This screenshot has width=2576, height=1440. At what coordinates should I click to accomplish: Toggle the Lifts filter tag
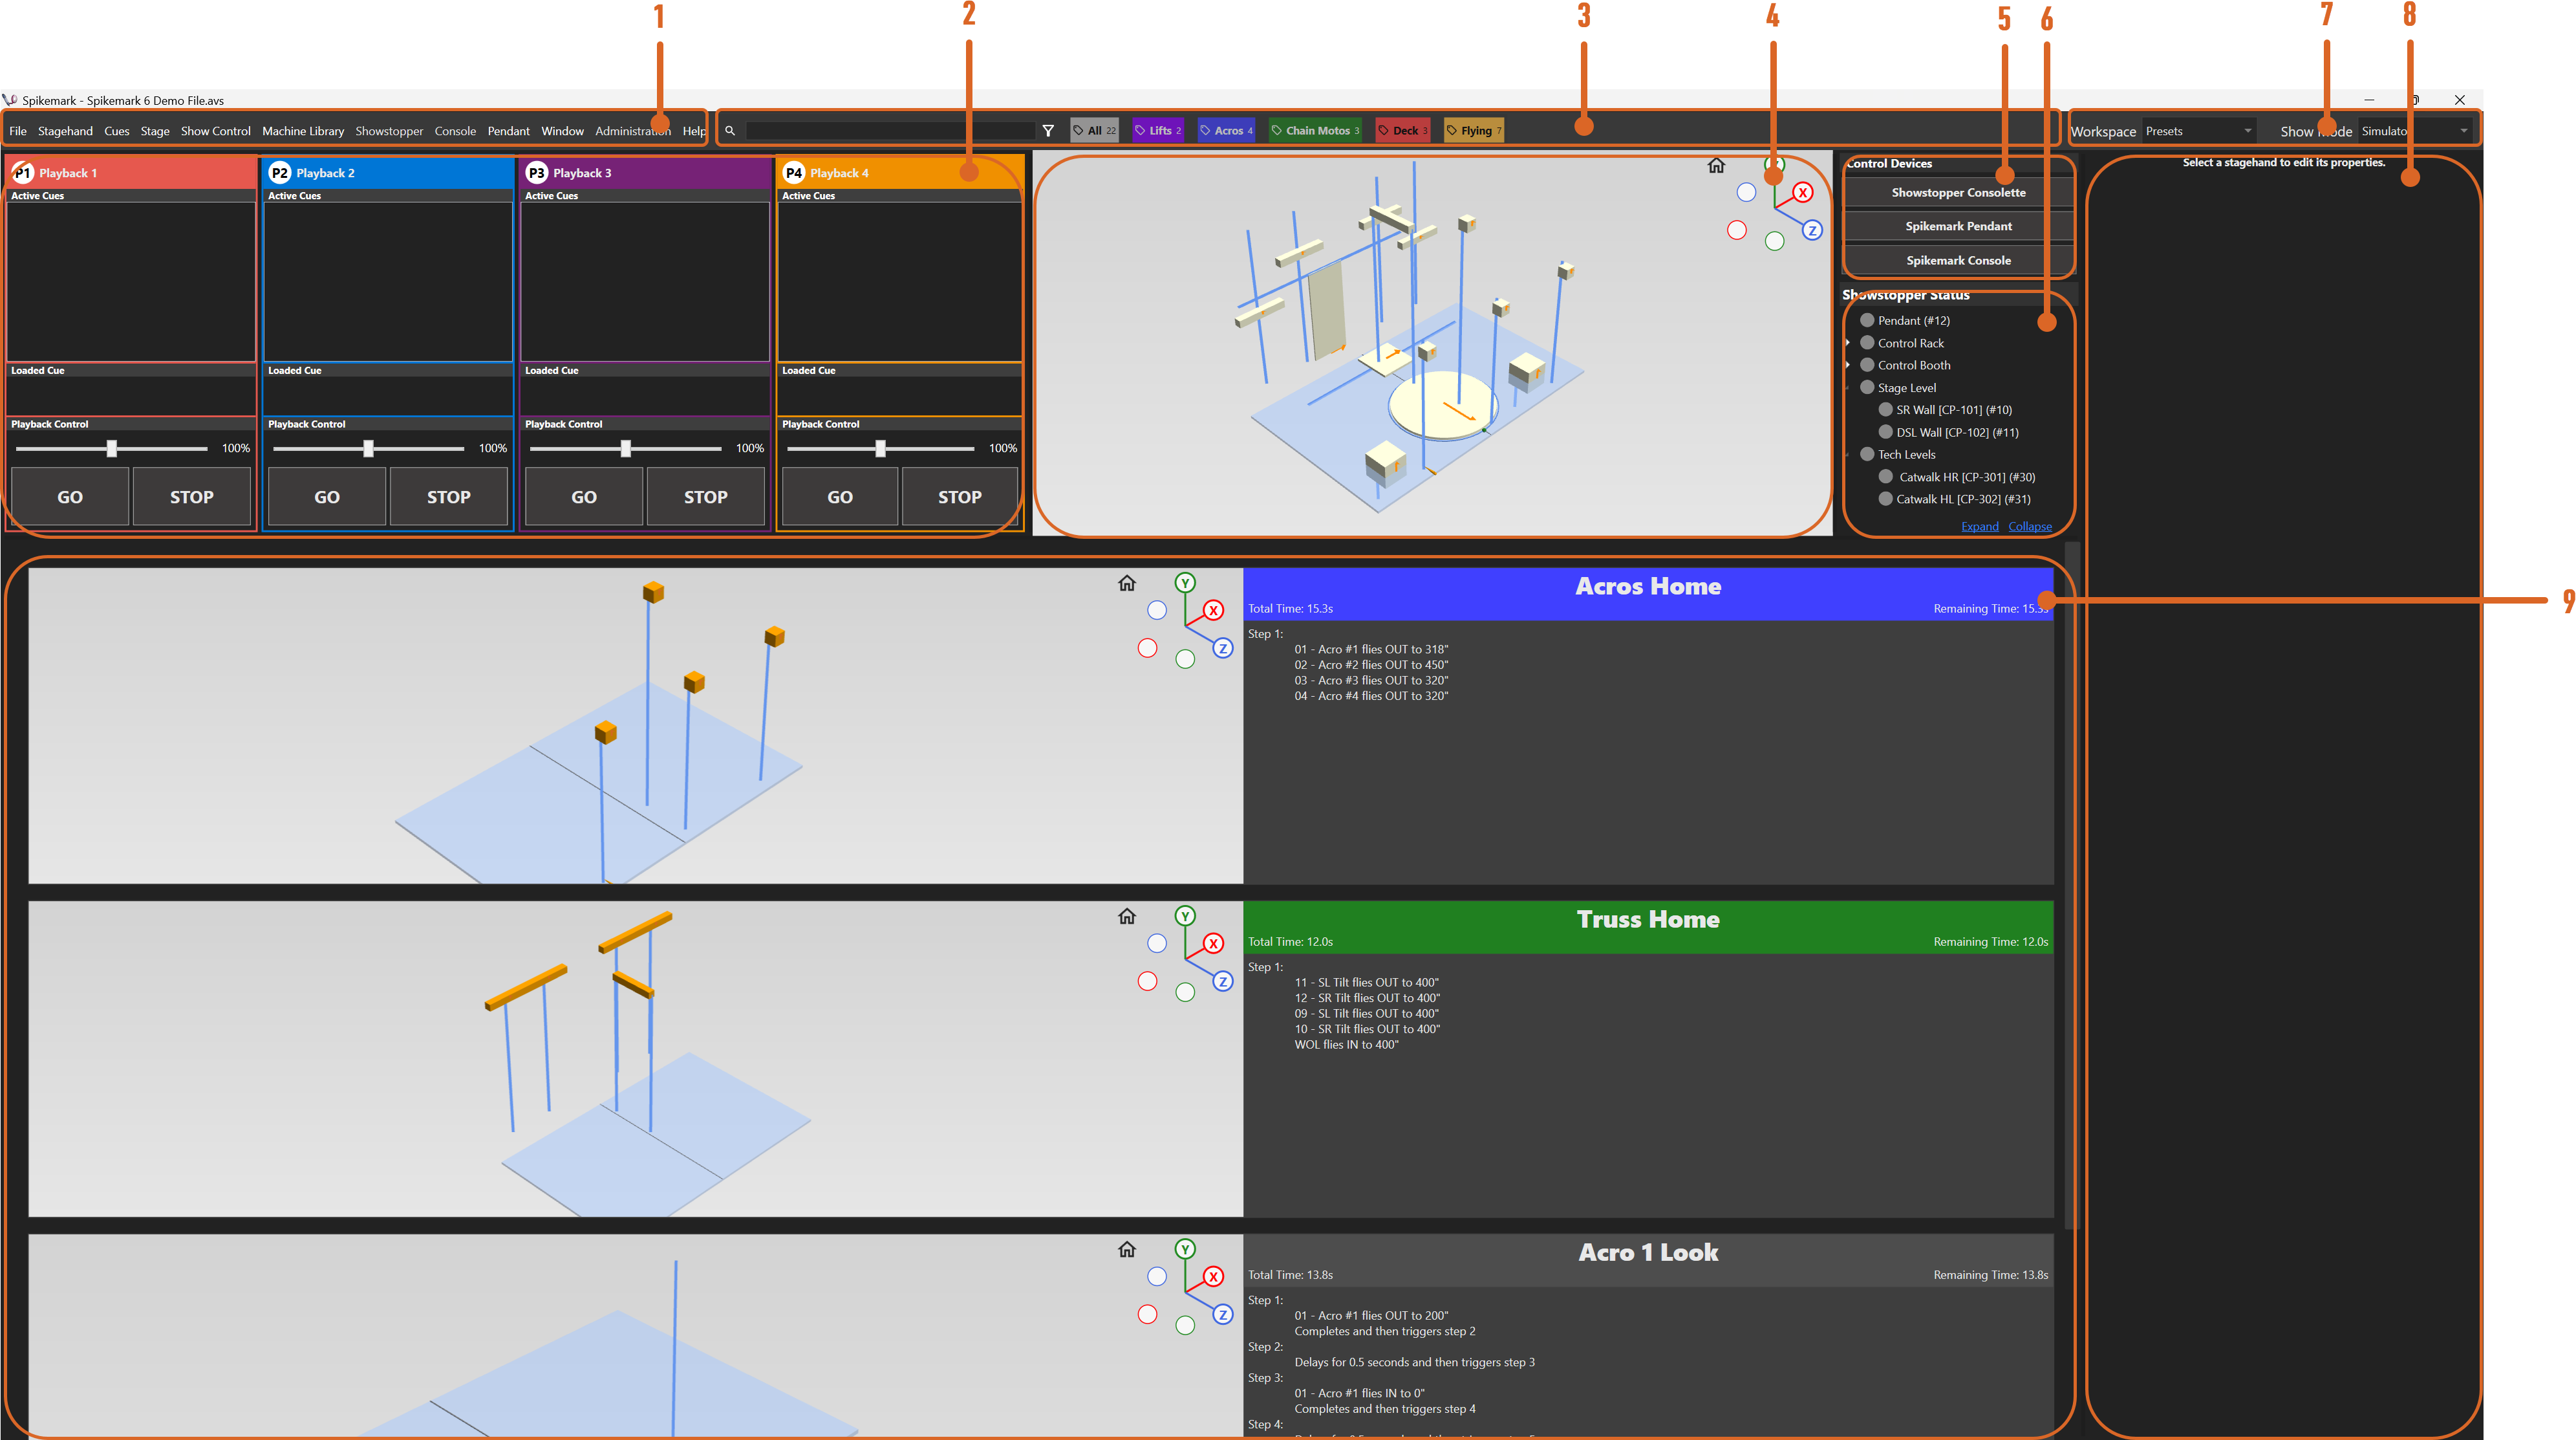(x=1157, y=130)
